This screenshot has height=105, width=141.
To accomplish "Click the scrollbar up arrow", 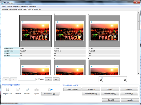I will [x=139, y=12].
